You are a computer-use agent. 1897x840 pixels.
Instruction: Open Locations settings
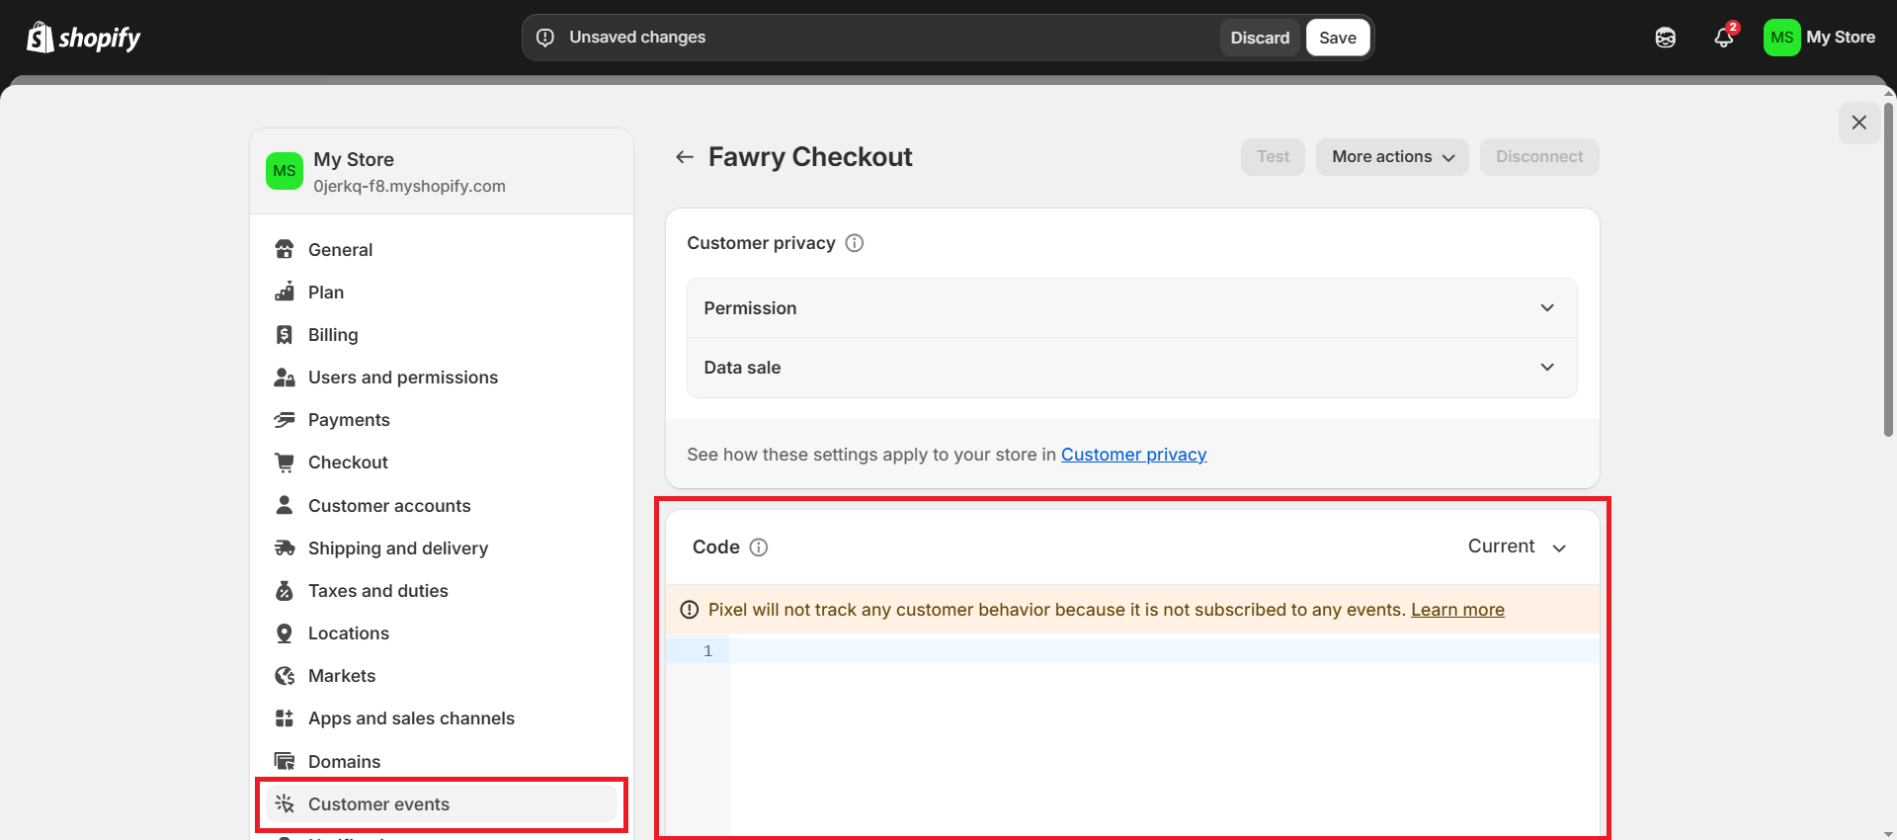[x=442, y=632]
